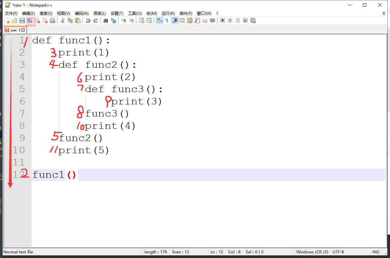This screenshot has height=258, width=390.
Task: Open Folder as Workspace icon
Action: pos(205,21)
